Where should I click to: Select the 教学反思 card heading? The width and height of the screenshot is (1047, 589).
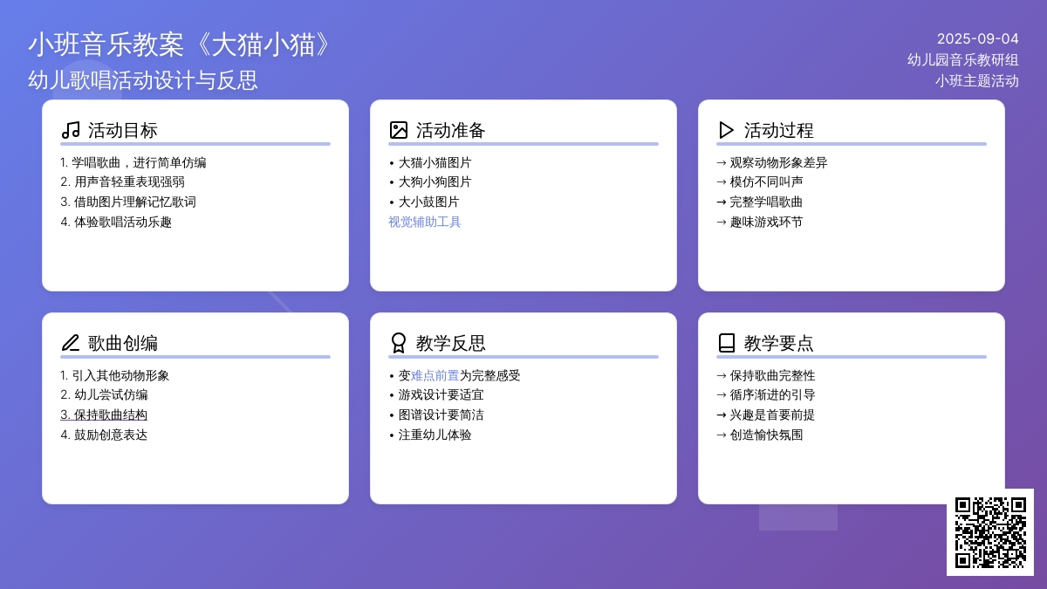click(451, 343)
